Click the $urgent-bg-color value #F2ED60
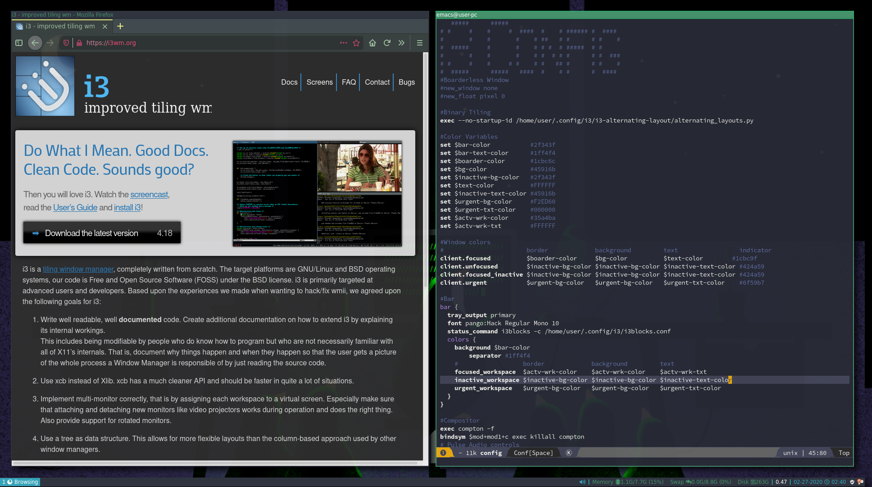This screenshot has width=872, height=487. pos(543,201)
